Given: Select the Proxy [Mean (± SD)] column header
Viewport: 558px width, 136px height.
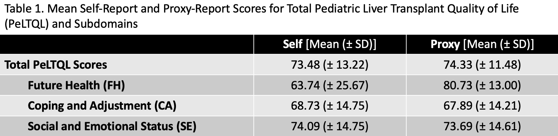Looking at the screenshot, I should pos(482,44).
